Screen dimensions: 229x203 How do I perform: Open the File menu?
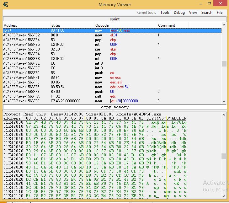pyautogui.click(x=220, y=13)
